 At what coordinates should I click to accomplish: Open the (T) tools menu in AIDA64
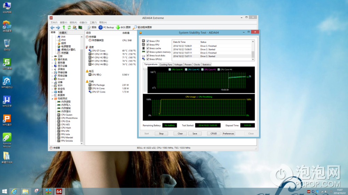pyautogui.click(x=93, y=23)
